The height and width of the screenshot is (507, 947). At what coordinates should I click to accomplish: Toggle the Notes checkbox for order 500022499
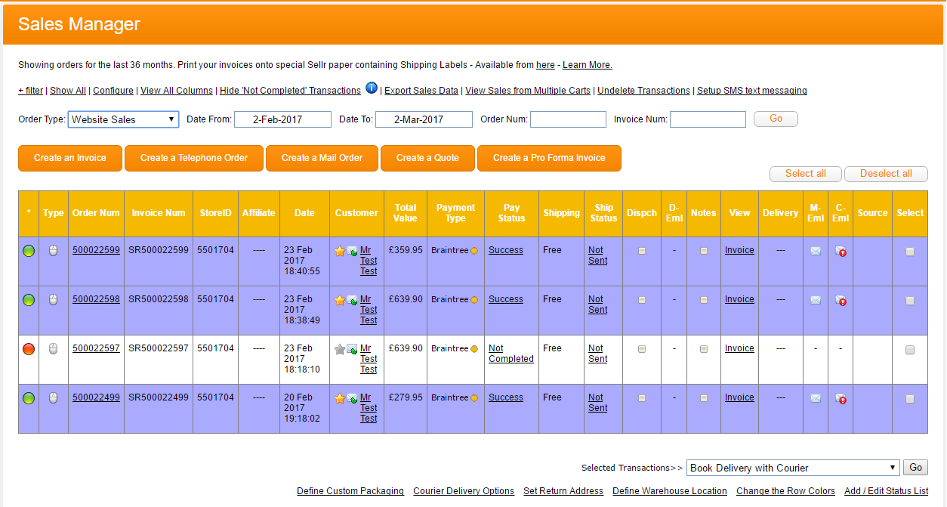pos(704,398)
